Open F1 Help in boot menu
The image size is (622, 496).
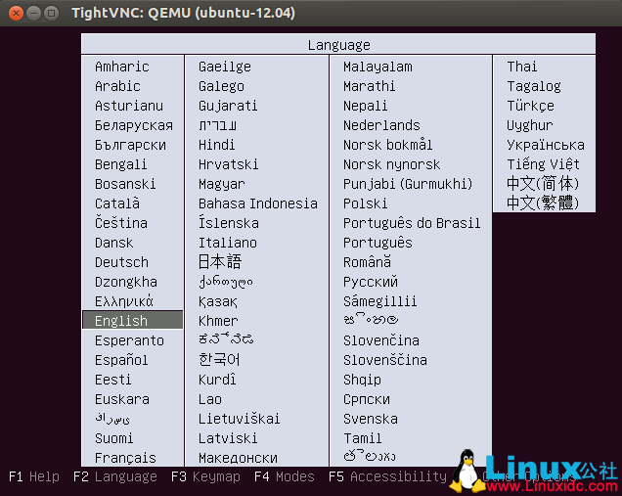click(x=34, y=476)
